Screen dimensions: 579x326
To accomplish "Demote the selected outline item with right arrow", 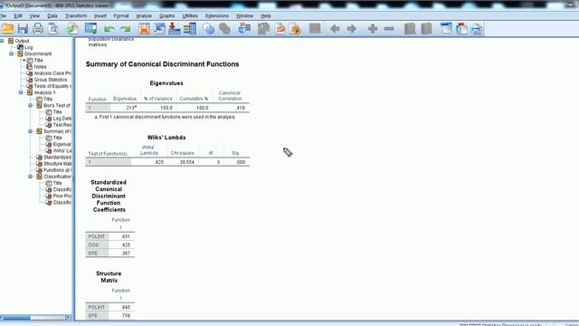I will click(352, 28).
